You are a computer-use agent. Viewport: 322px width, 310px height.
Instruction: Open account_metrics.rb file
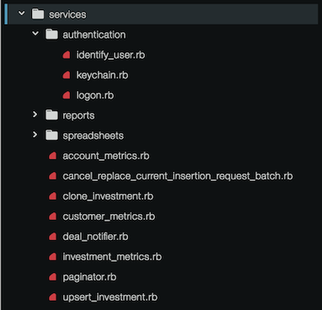click(106, 156)
